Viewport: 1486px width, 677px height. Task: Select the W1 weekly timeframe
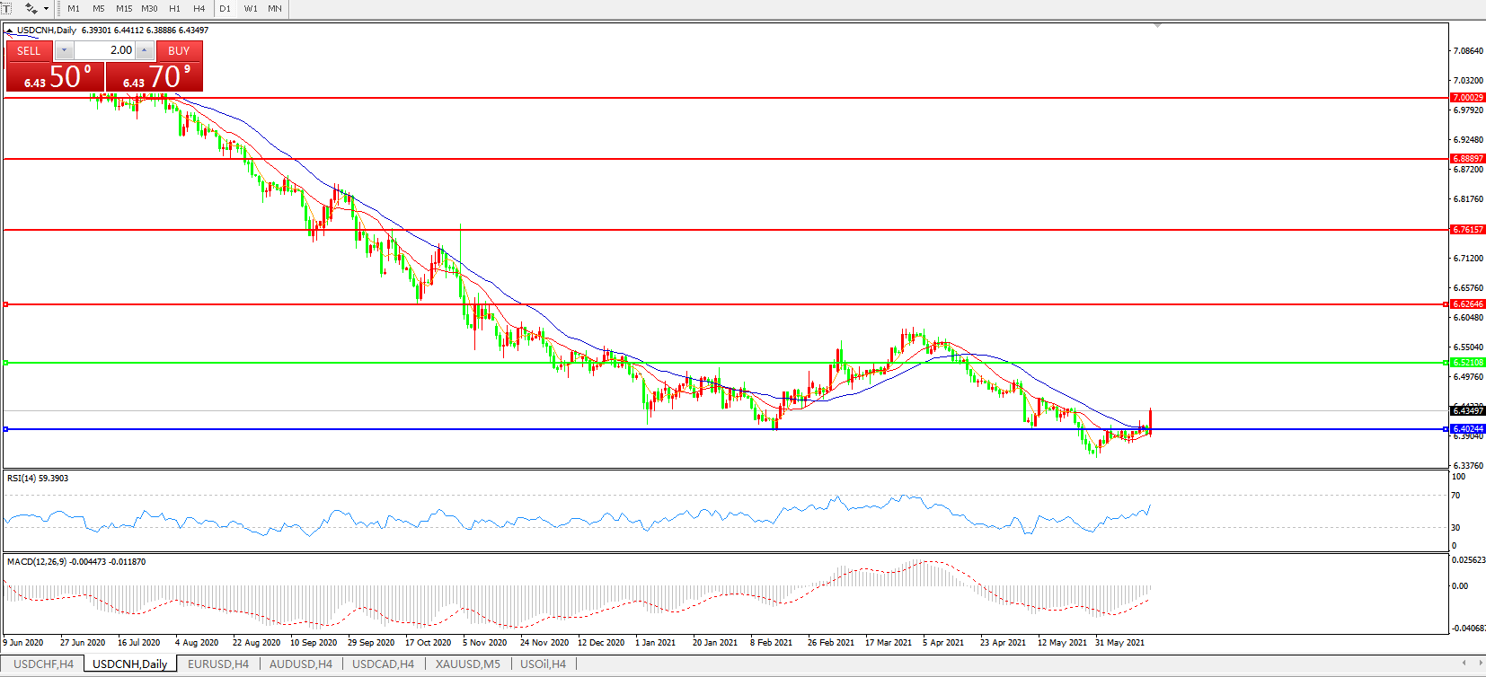tap(251, 8)
